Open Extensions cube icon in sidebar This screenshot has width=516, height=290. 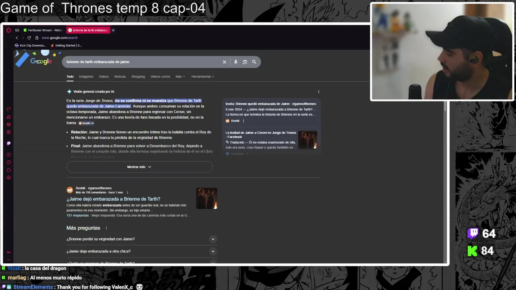tap(8, 170)
